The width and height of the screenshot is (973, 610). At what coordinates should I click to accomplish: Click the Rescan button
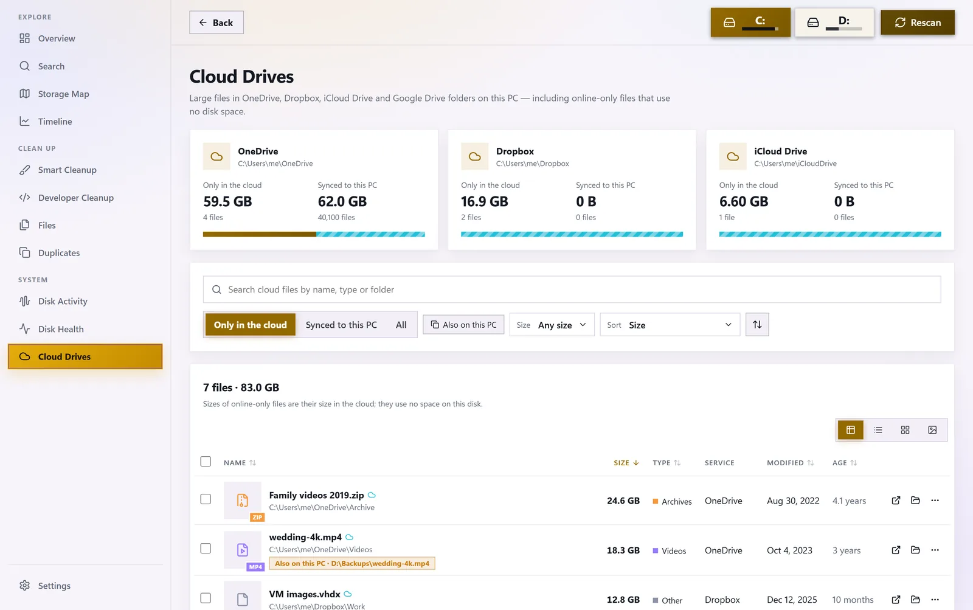pyautogui.click(x=918, y=23)
